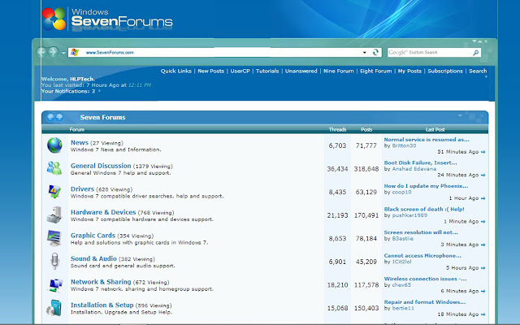520x325 pixels.
Task: Click back arrow in Seven Forums header
Action: (x=50, y=117)
